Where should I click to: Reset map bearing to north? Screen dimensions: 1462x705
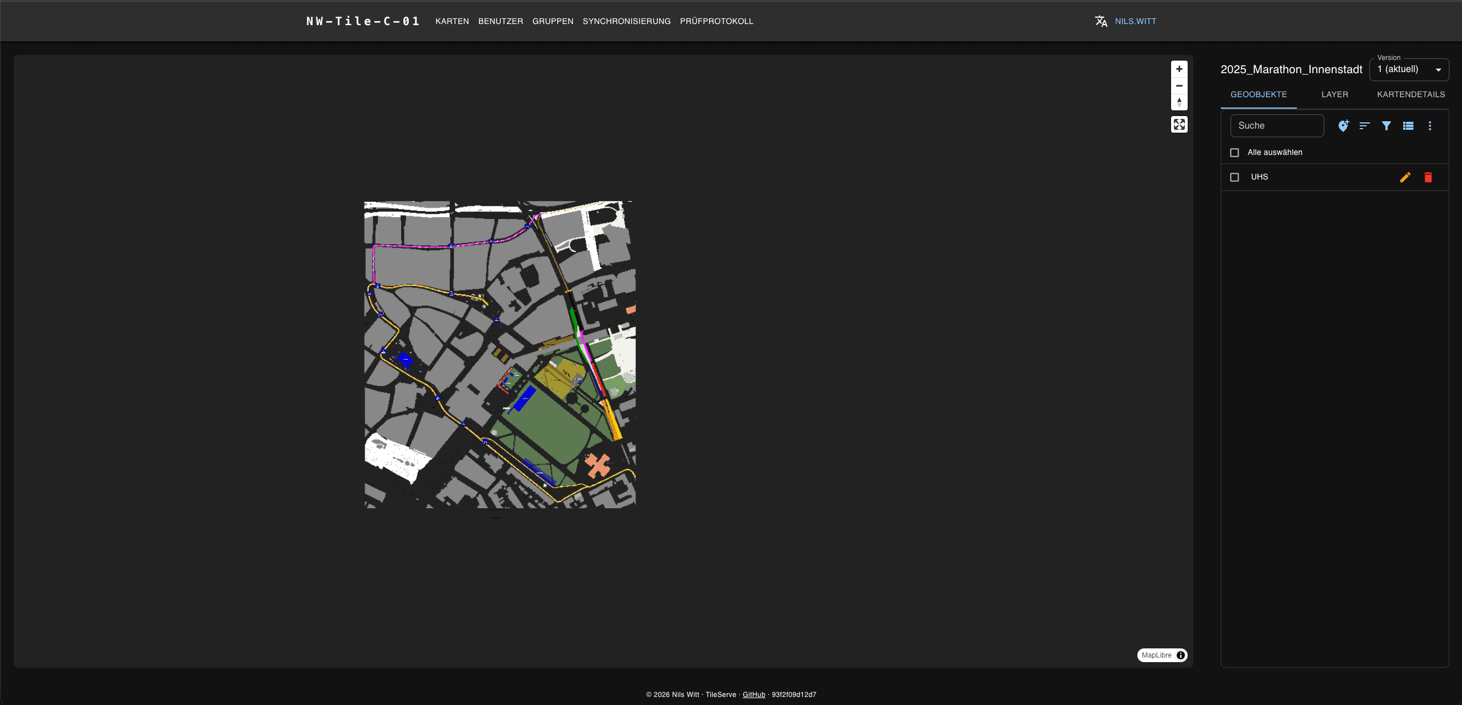[1179, 102]
